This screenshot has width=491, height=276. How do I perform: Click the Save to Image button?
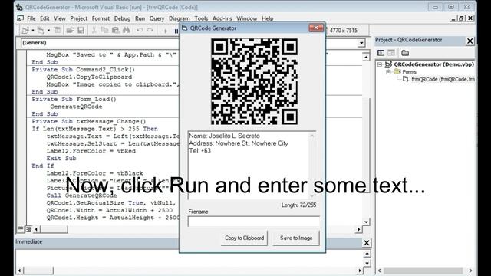coord(296,238)
